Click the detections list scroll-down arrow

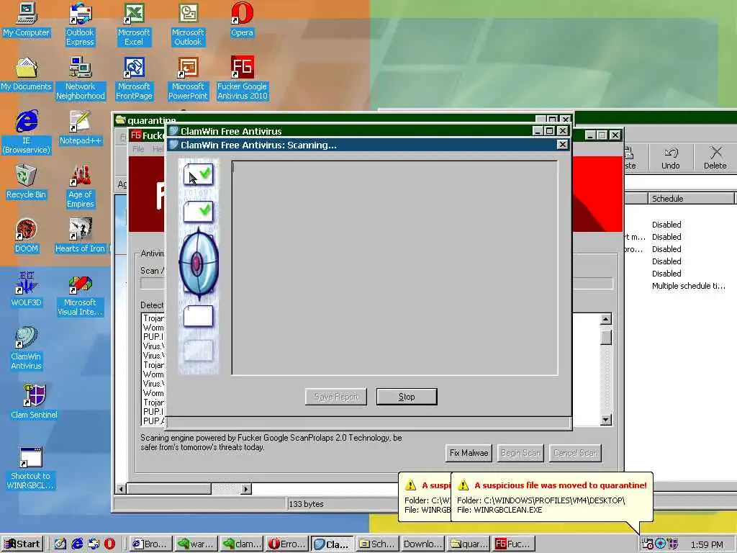(606, 420)
